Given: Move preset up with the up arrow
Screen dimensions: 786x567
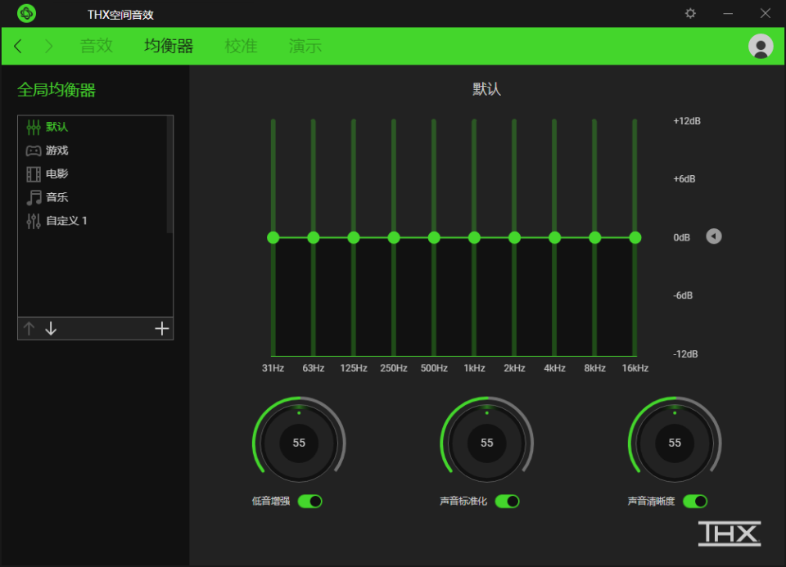Looking at the screenshot, I should coord(29,329).
